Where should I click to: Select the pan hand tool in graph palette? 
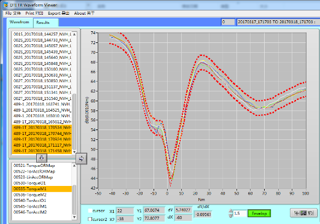(311, 213)
